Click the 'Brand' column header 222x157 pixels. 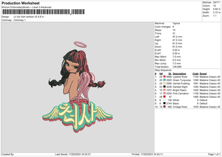click(x=203, y=74)
